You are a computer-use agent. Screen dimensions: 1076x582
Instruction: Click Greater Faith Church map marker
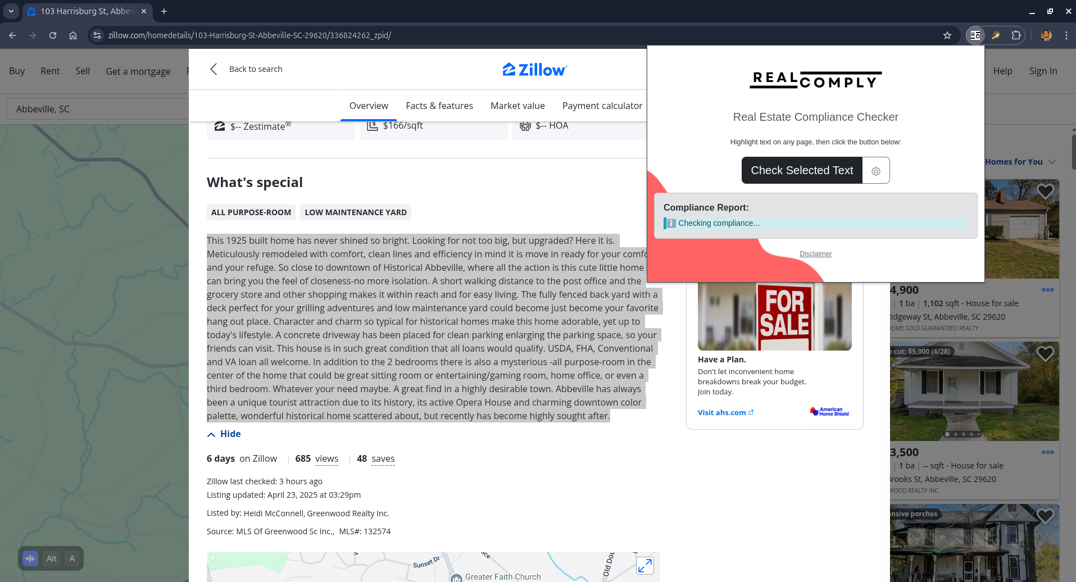point(456,578)
